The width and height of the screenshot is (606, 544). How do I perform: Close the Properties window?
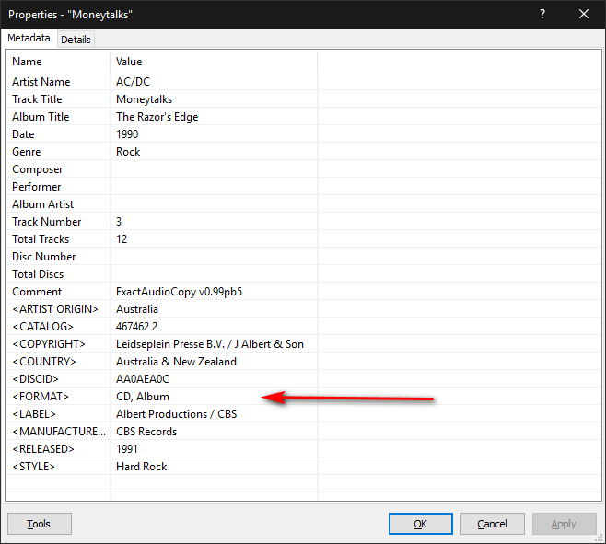(x=584, y=15)
